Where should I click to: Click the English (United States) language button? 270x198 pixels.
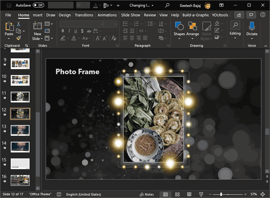click(x=83, y=194)
